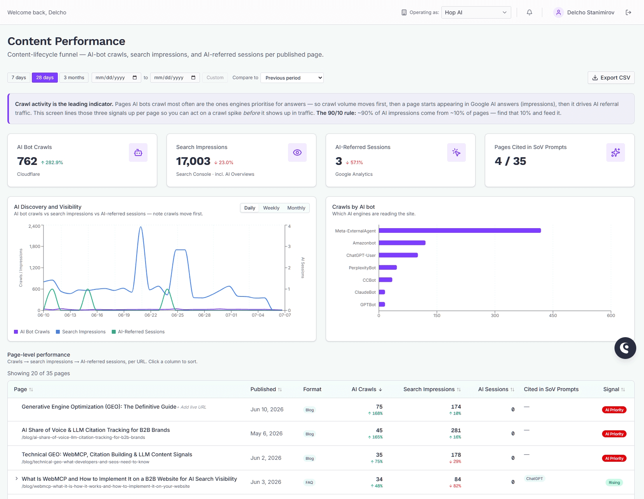This screenshot has width=644, height=499.
Task: Click the organization building icon
Action: coord(404,12)
